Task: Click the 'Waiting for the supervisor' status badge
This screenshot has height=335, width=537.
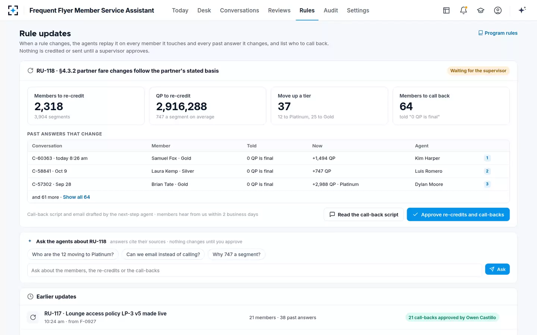Action: point(478,71)
